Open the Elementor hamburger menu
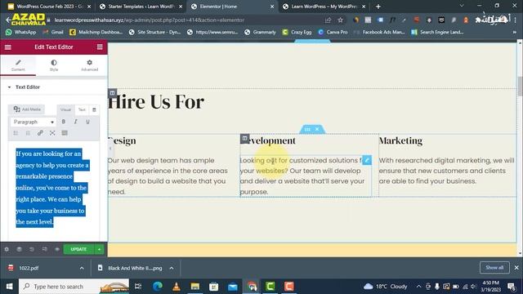This screenshot has width=523, height=294. tap(7, 47)
